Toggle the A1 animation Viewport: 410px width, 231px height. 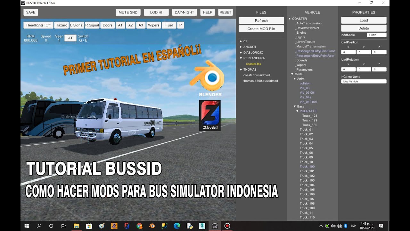tap(120, 25)
